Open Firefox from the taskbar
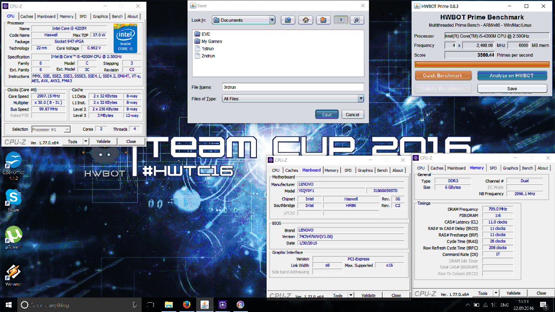The image size is (555, 312). coord(186,305)
